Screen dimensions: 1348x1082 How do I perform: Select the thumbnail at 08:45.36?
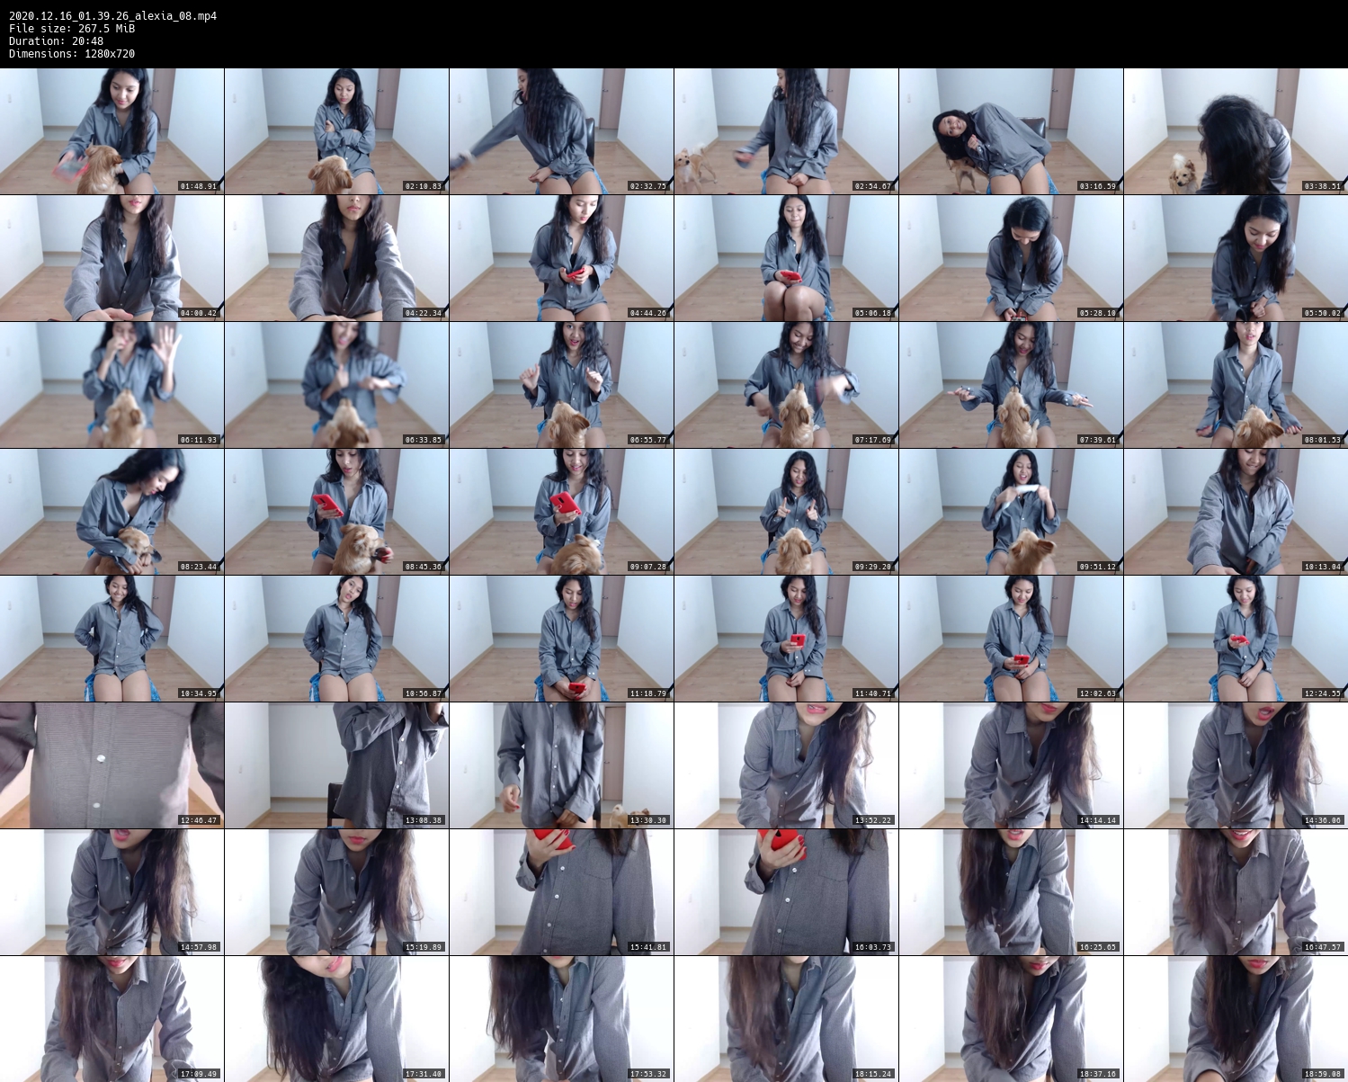pos(336,512)
